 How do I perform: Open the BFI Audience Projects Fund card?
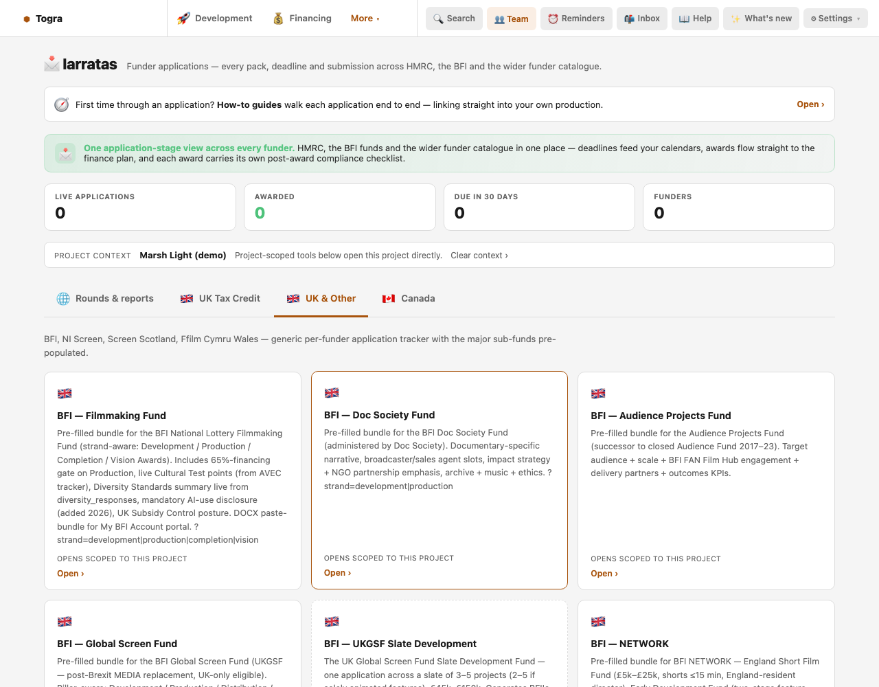(706, 481)
